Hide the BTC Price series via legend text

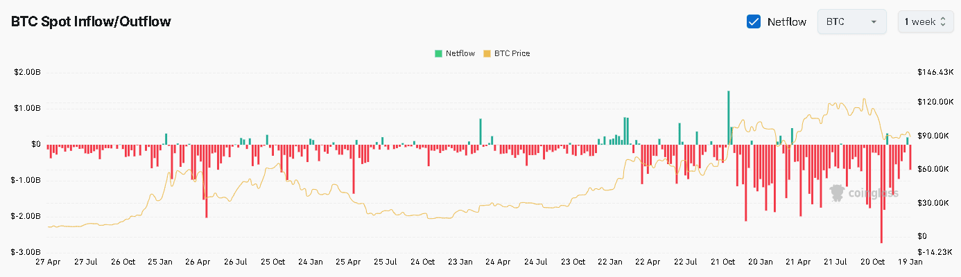click(512, 53)
